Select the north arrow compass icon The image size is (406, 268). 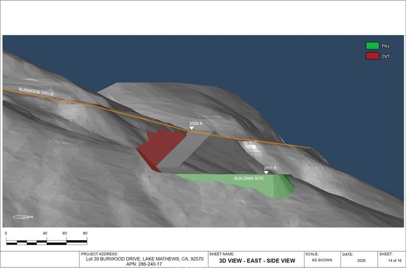tap(22, 217)
